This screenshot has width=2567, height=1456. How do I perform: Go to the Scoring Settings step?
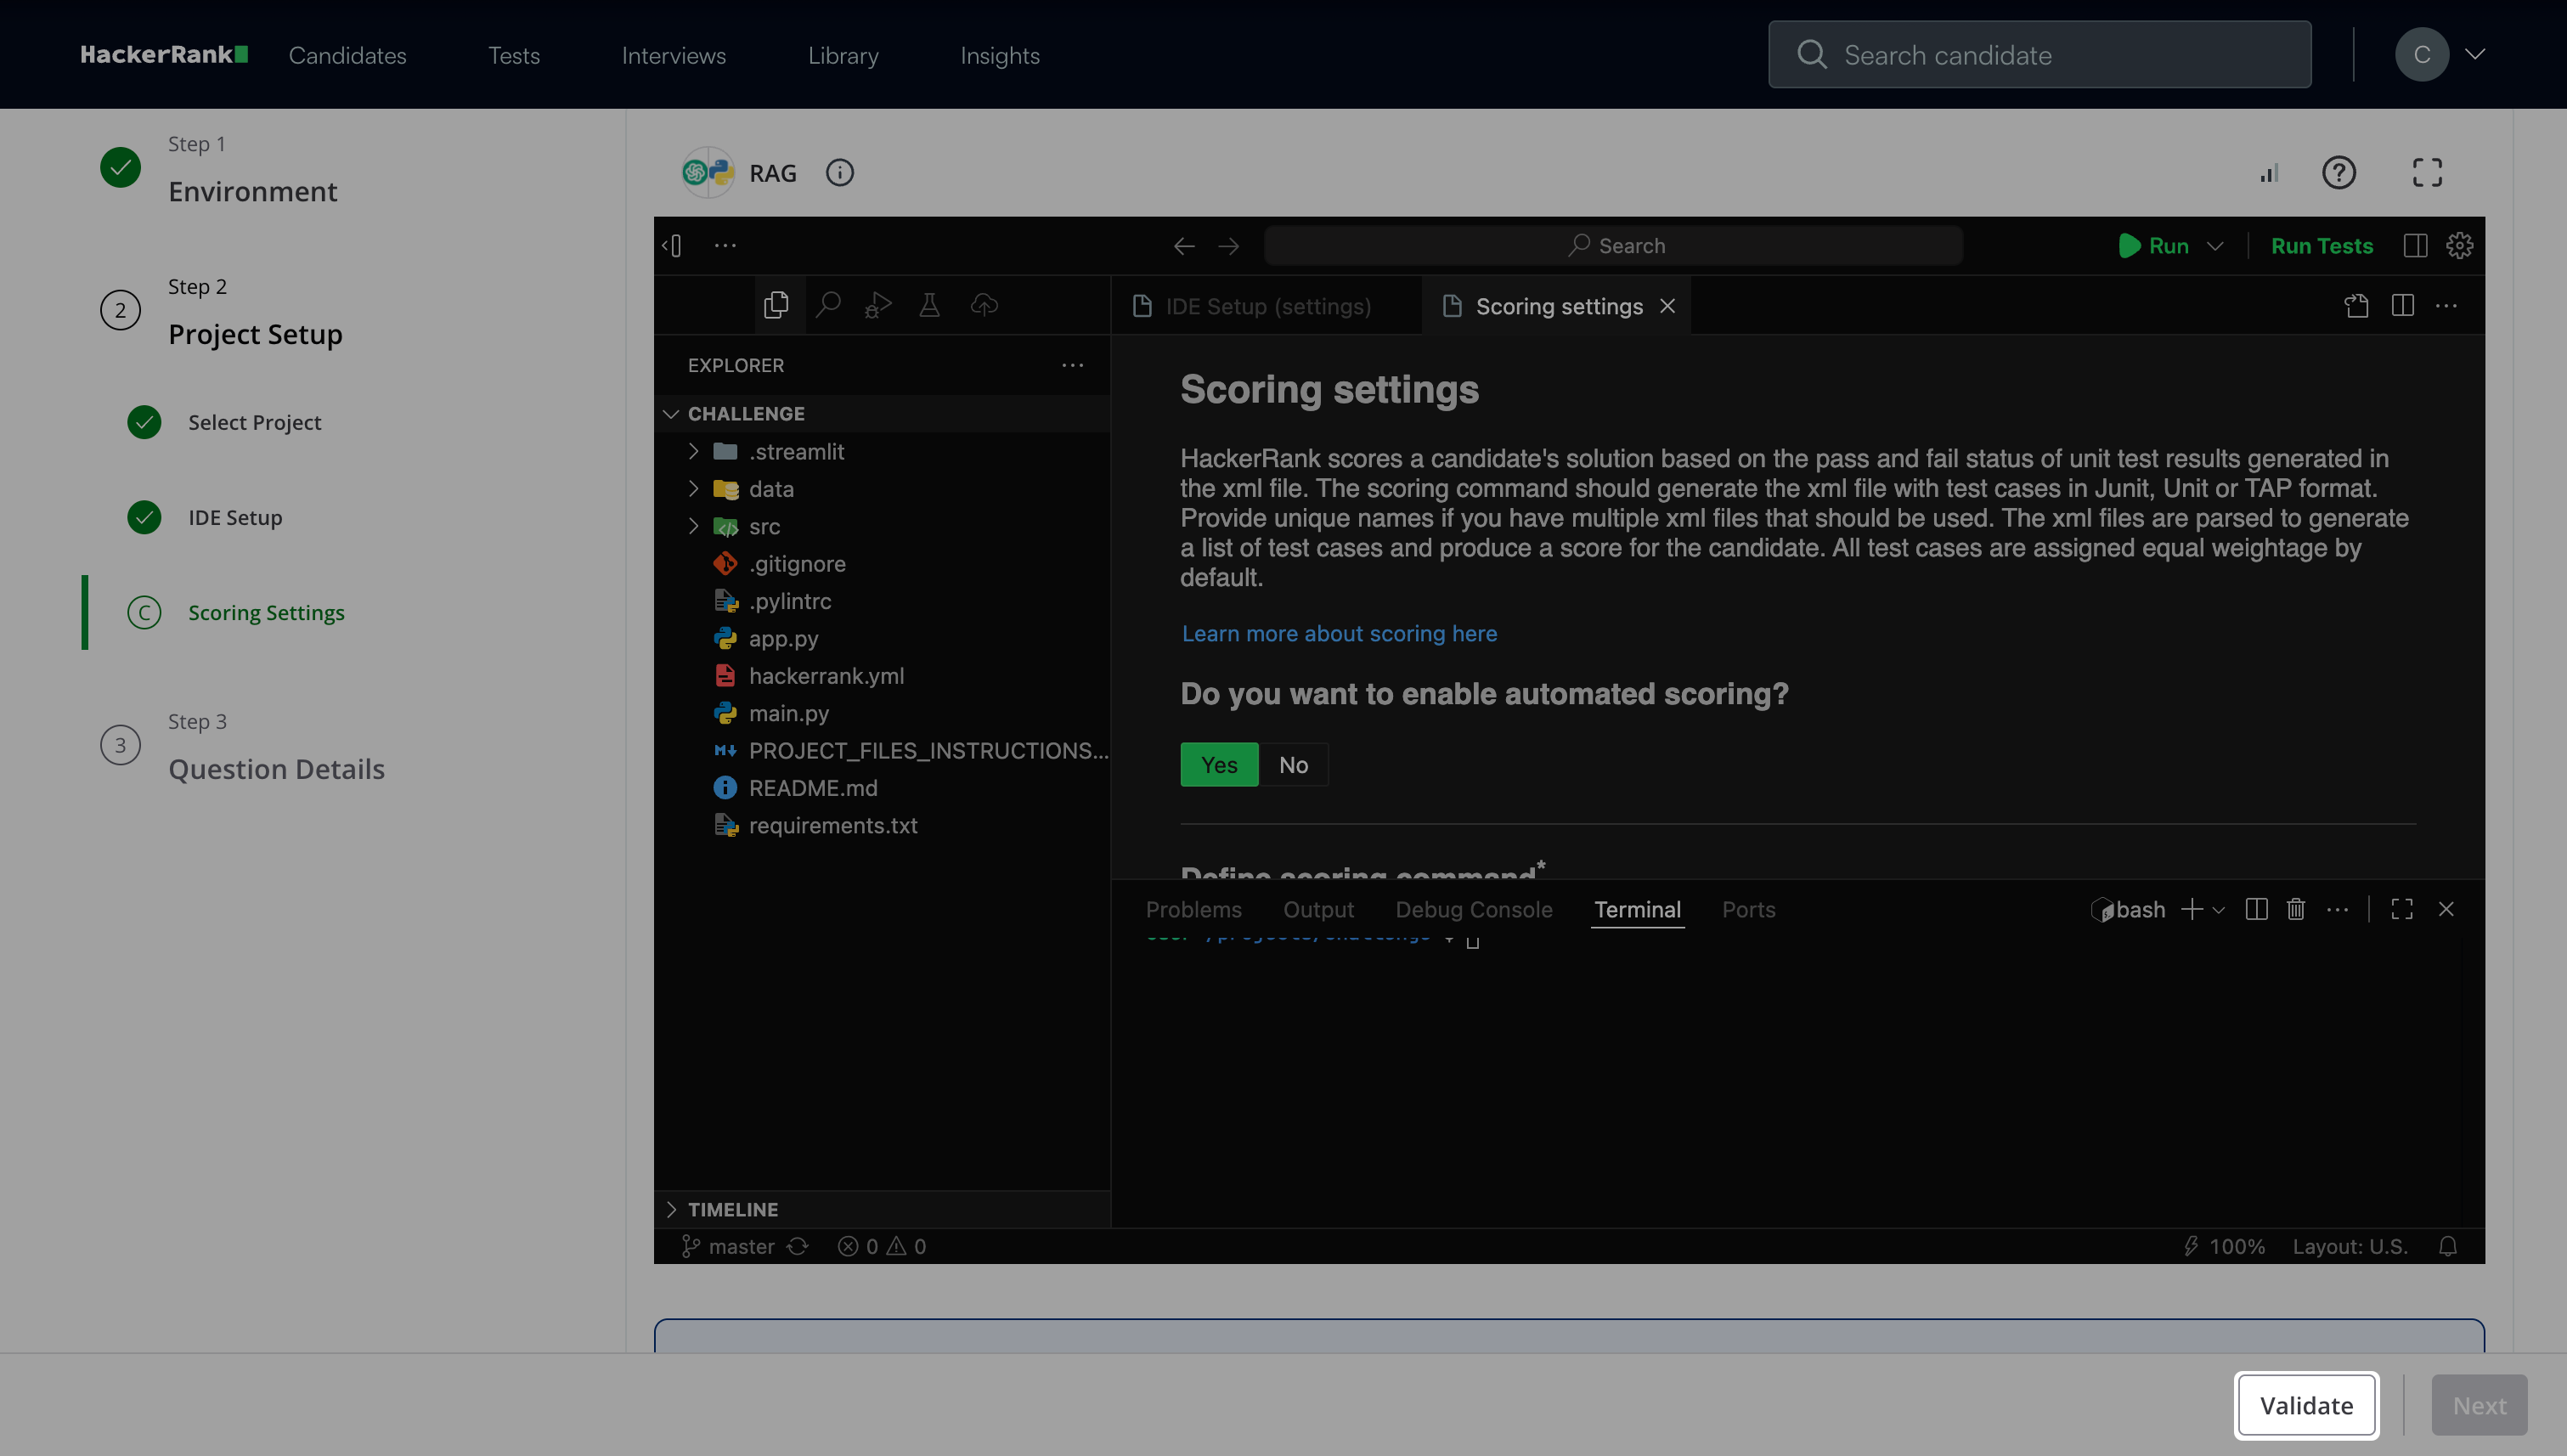coord(266,613)
